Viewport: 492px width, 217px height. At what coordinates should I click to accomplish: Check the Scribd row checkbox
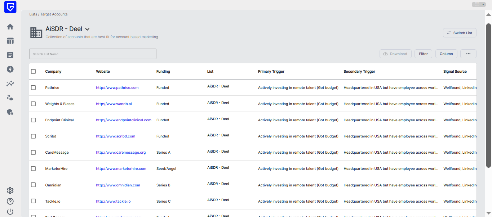click(34, 136)
